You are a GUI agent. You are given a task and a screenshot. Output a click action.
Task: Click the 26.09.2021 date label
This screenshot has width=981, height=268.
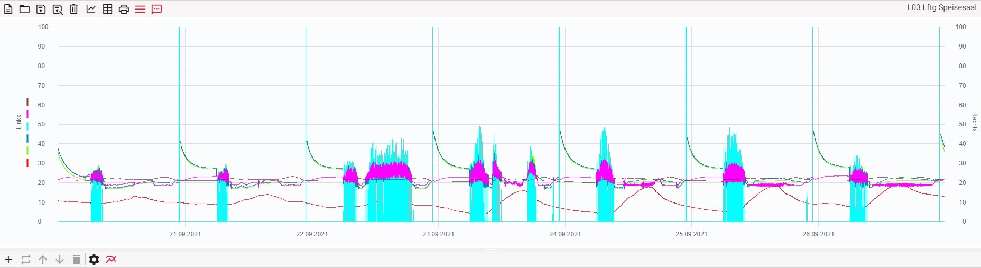(818, 234)
